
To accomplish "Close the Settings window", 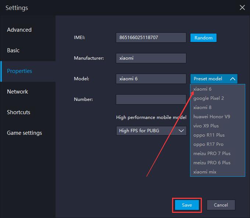I will point(242,7).
